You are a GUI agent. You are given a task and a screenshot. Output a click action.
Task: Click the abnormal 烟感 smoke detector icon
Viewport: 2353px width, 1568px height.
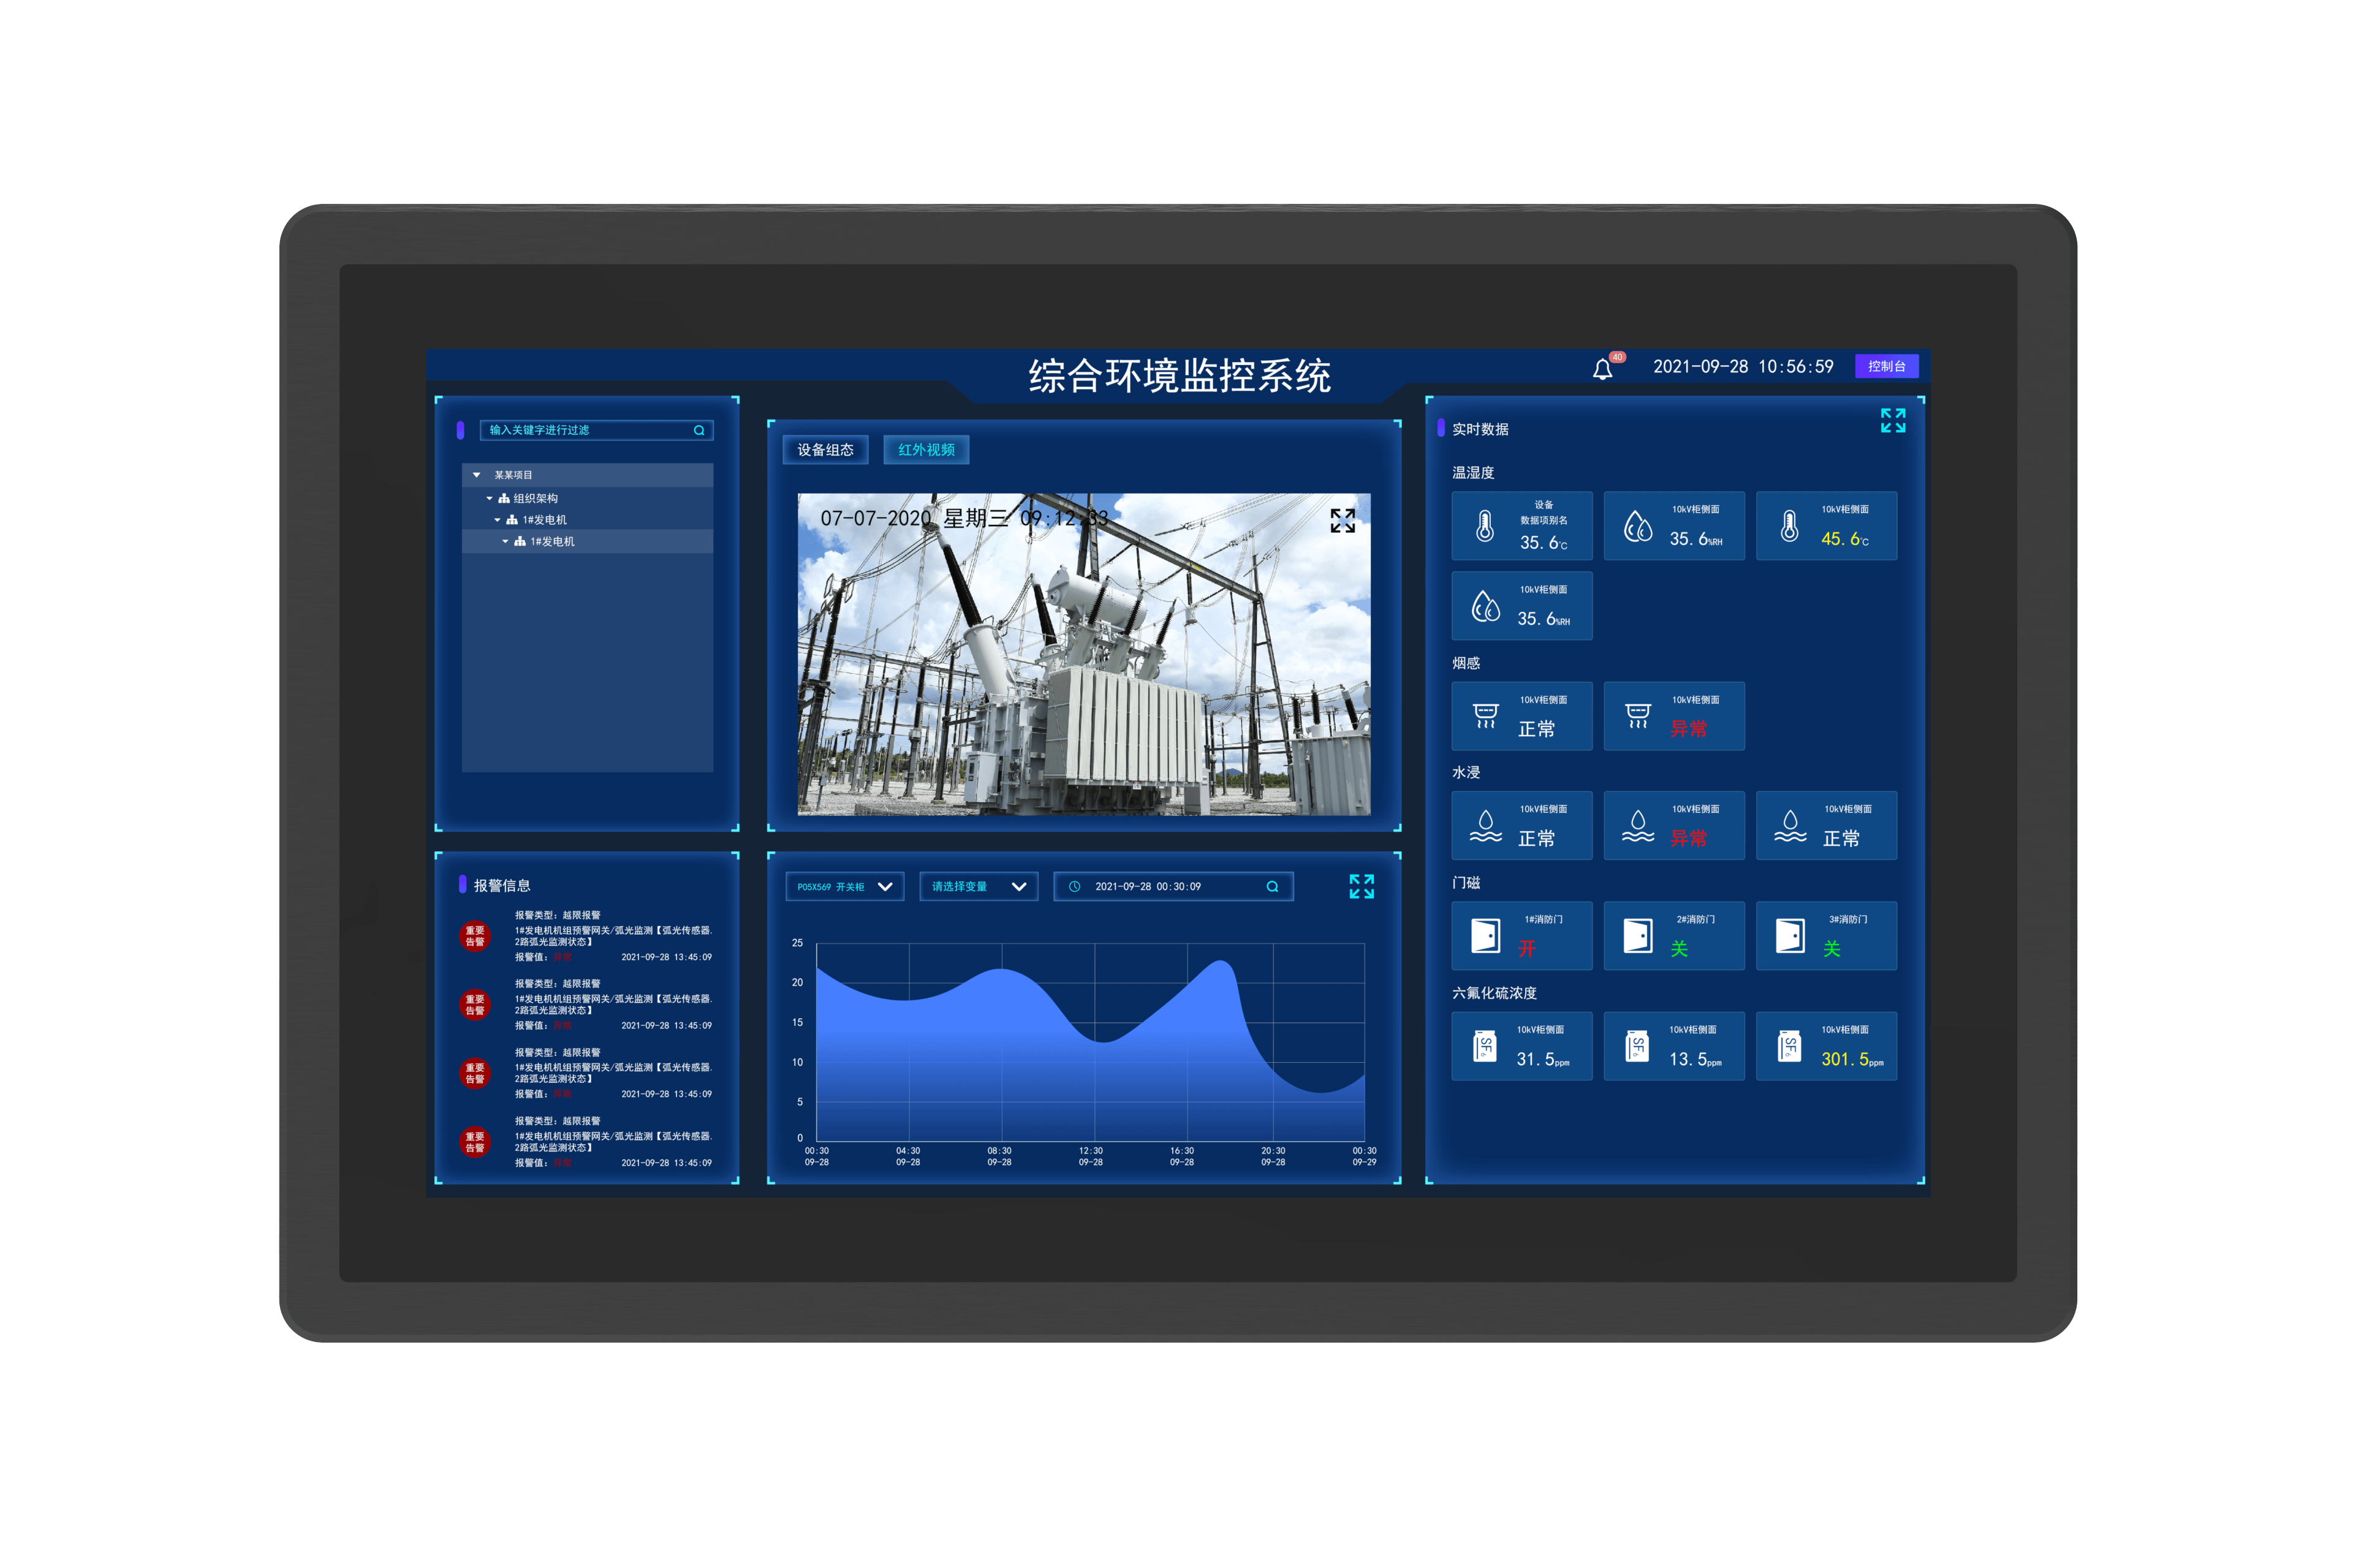1638,716
